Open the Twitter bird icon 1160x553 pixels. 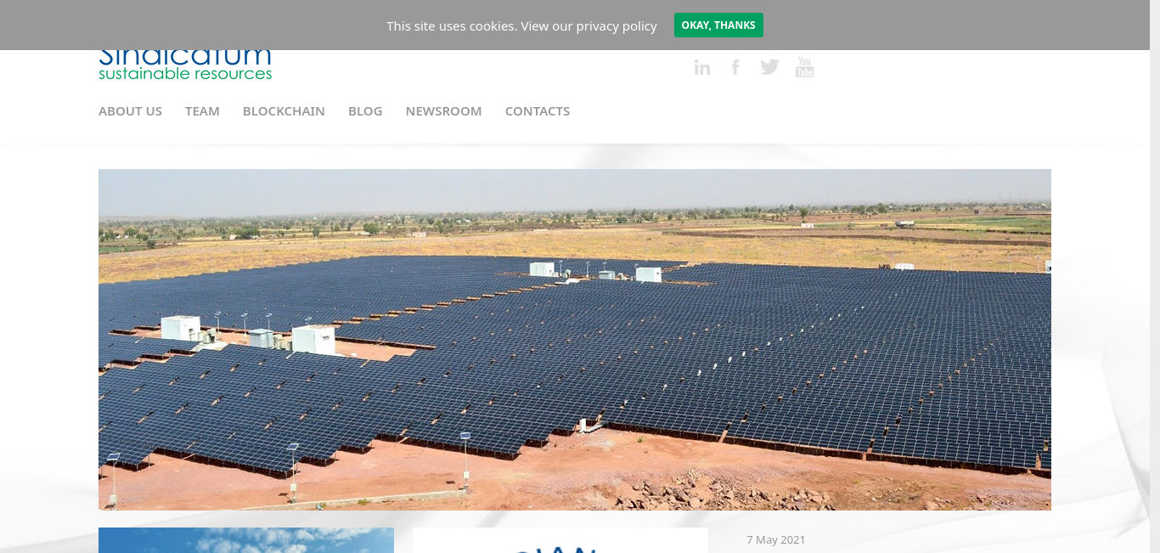point(769,67)
